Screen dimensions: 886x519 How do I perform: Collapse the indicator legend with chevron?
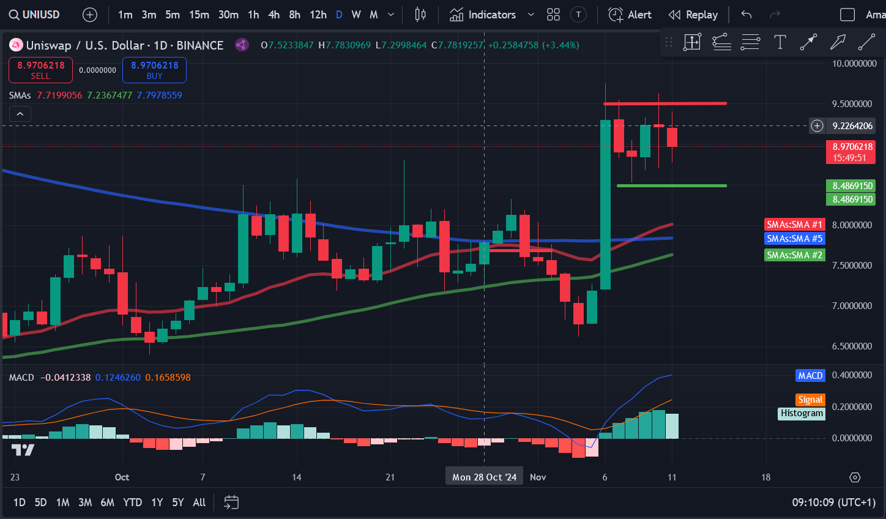pos(20,114)
